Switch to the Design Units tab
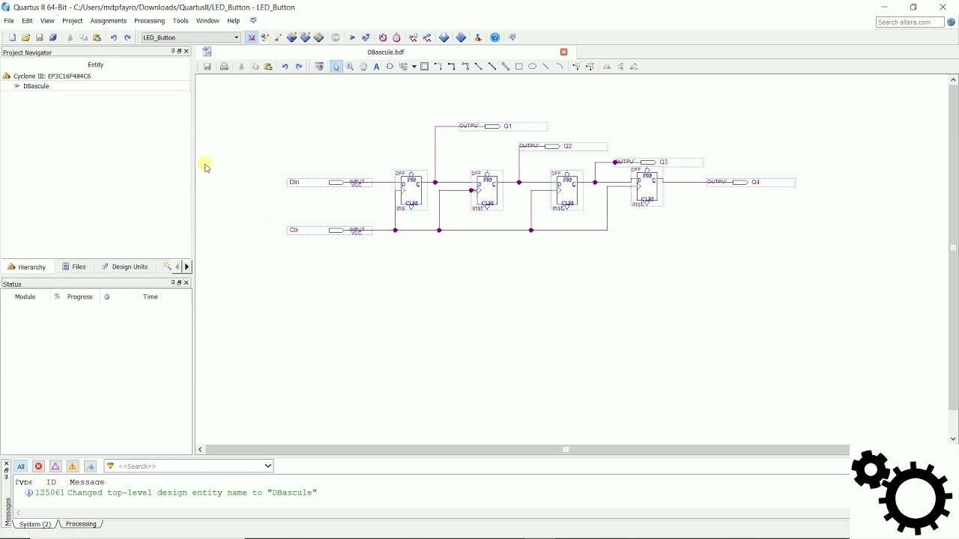 pos(125,267)
